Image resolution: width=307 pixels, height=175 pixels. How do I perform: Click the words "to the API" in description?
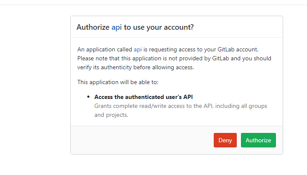coord(207,106)
